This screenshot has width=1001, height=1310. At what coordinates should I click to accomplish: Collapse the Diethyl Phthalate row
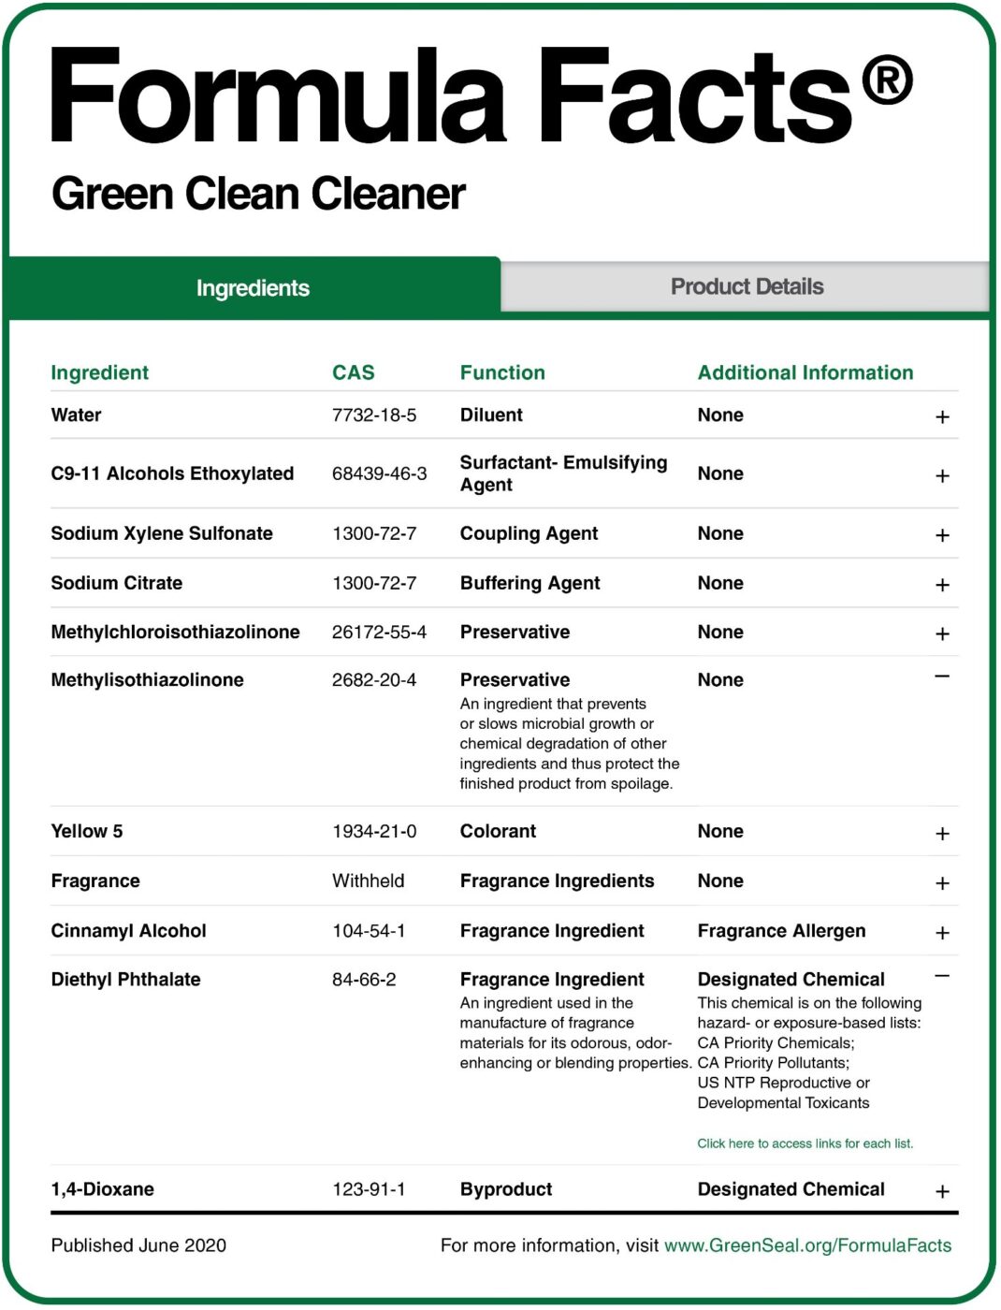(942, 976)
